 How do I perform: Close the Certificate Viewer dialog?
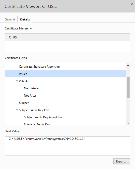tap(132, 4)
